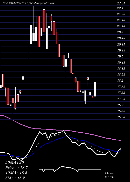
Task: Click the 19.18 price axis label
Action: point(121,62)
